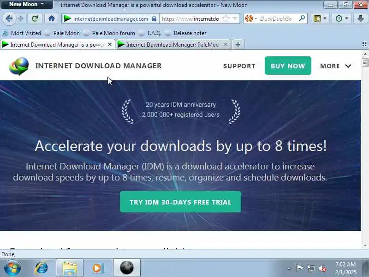Open Windows Media Player from taskbar
This screenshot has height=277, width=369.
pos(97,268)
